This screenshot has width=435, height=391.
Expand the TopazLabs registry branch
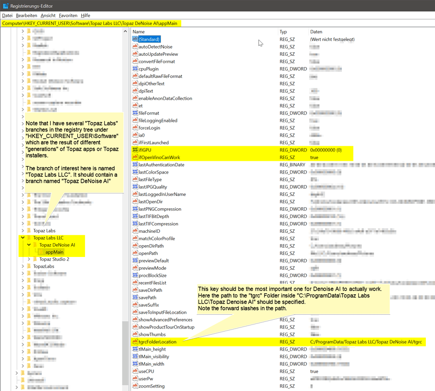click(23, 266)
